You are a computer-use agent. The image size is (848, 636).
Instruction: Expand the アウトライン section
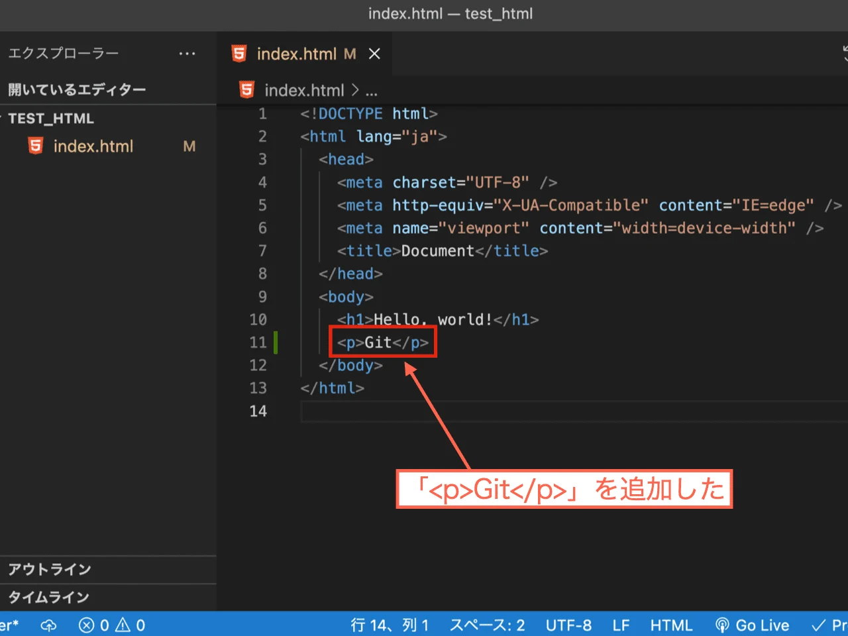(50, 569)
